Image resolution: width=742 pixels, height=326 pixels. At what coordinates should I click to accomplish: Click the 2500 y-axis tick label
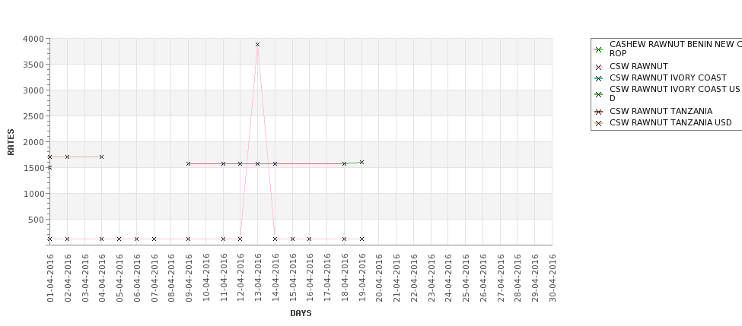click(x=33, y=116)
